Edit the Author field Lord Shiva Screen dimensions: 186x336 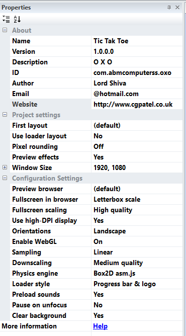(137, 83)
